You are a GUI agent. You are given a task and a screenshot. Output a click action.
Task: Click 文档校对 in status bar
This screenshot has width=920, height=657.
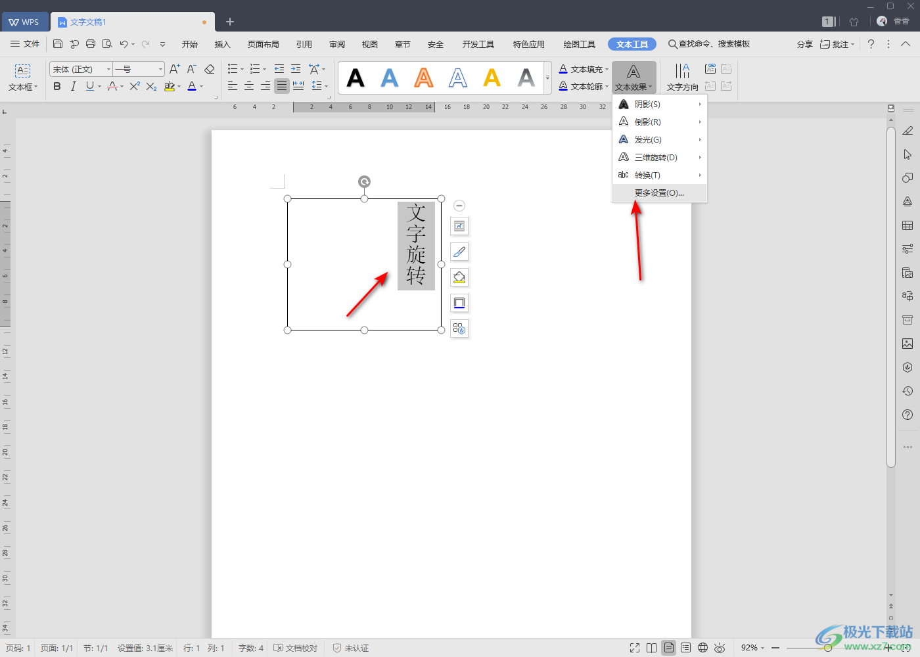pyautogui.click(x=296, y=648)
